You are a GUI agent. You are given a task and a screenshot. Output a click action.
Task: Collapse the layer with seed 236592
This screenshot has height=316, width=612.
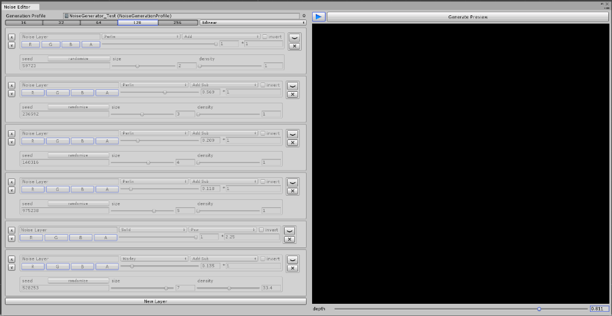click(293, 86)
